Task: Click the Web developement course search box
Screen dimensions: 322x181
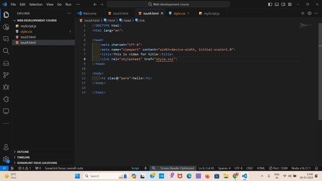Action: pos(168,5)
